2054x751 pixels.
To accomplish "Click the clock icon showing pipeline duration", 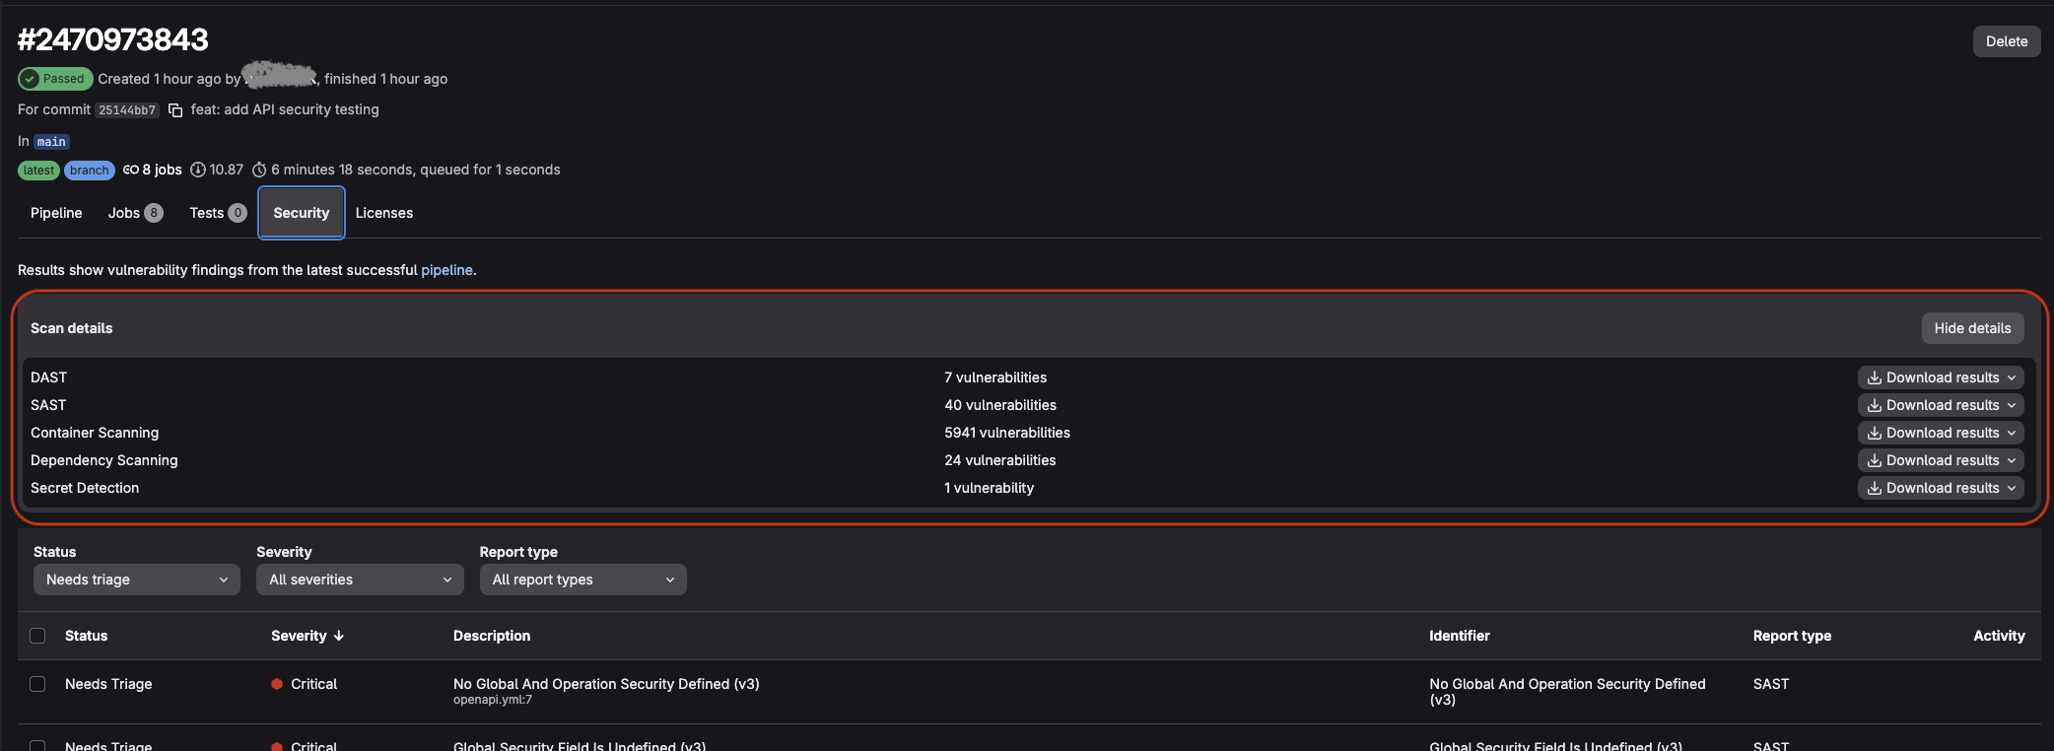I will (x=259, y=170).
